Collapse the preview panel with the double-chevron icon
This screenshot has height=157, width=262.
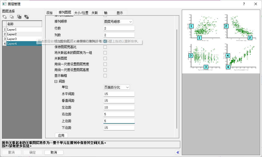coord(178,152)
